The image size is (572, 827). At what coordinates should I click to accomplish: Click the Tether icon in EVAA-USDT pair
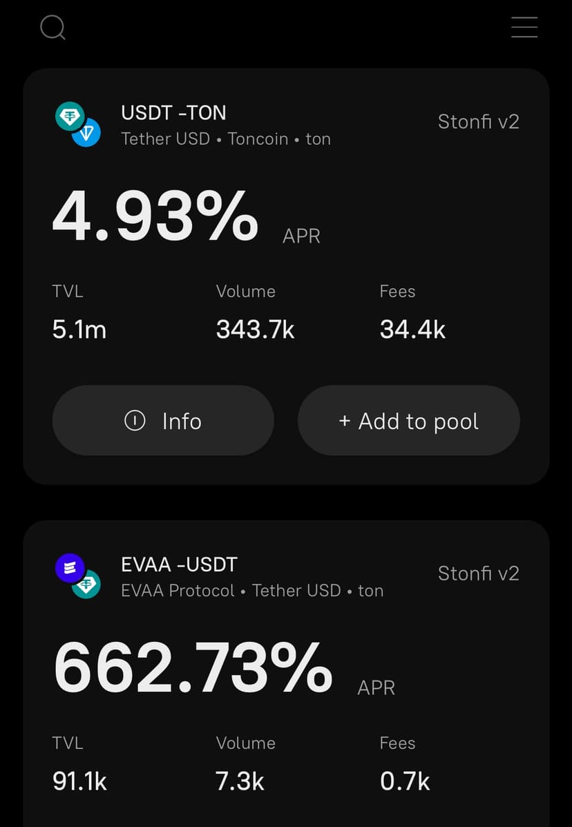coord(87,585)
